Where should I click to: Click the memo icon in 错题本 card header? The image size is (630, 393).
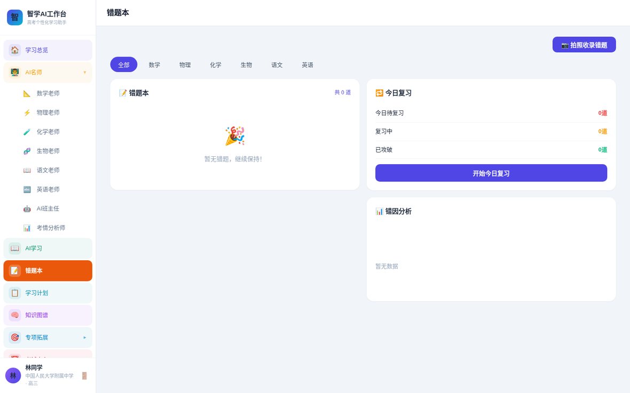click(x=123, y=93)
